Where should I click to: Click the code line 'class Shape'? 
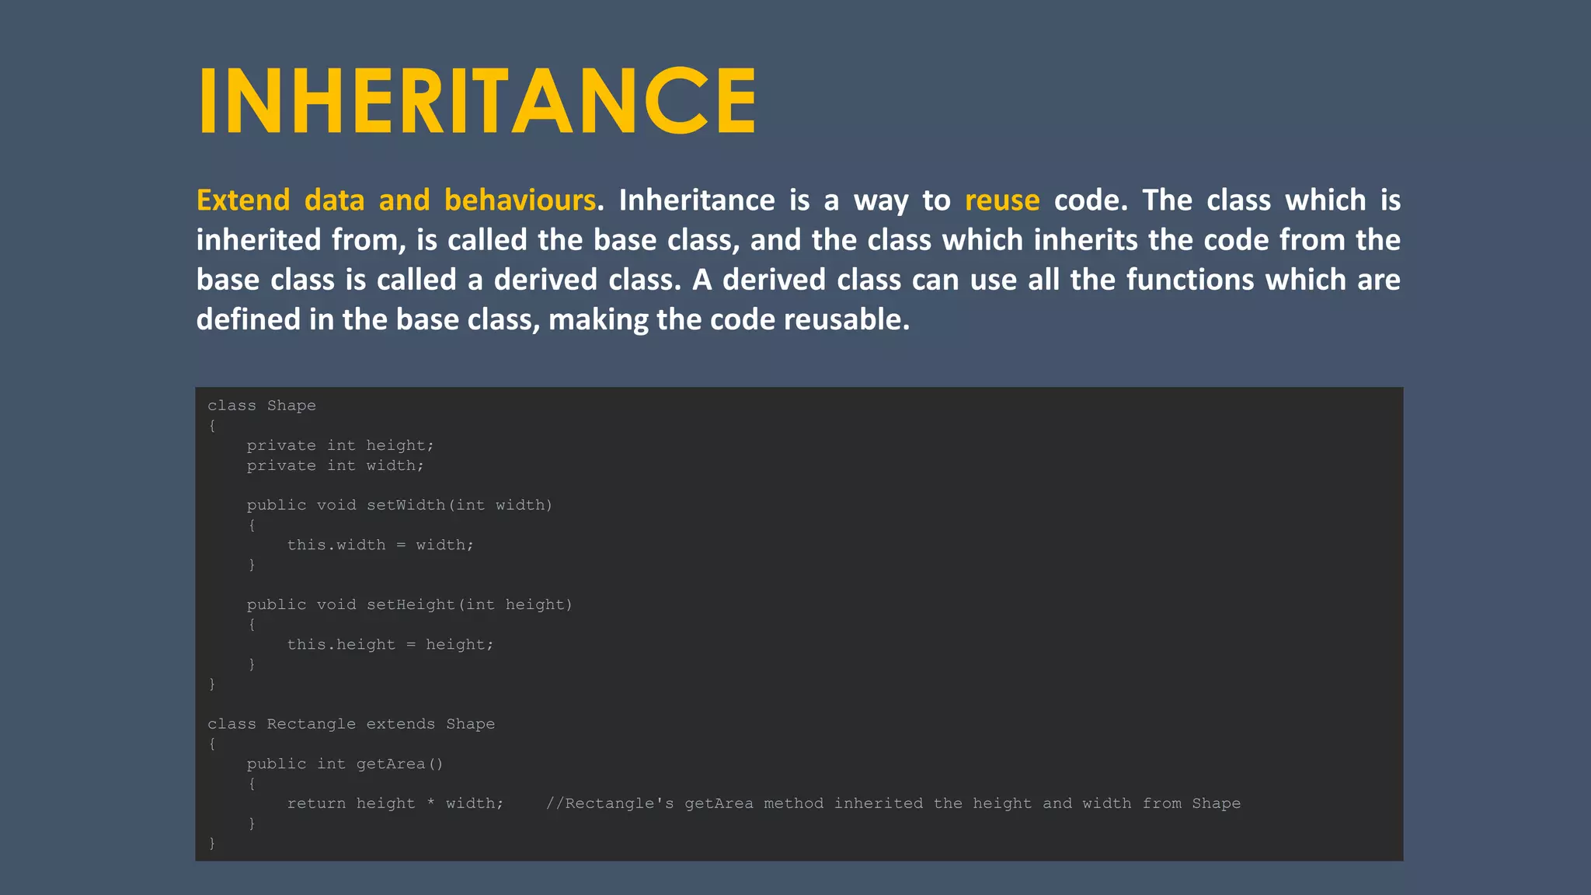262,406
